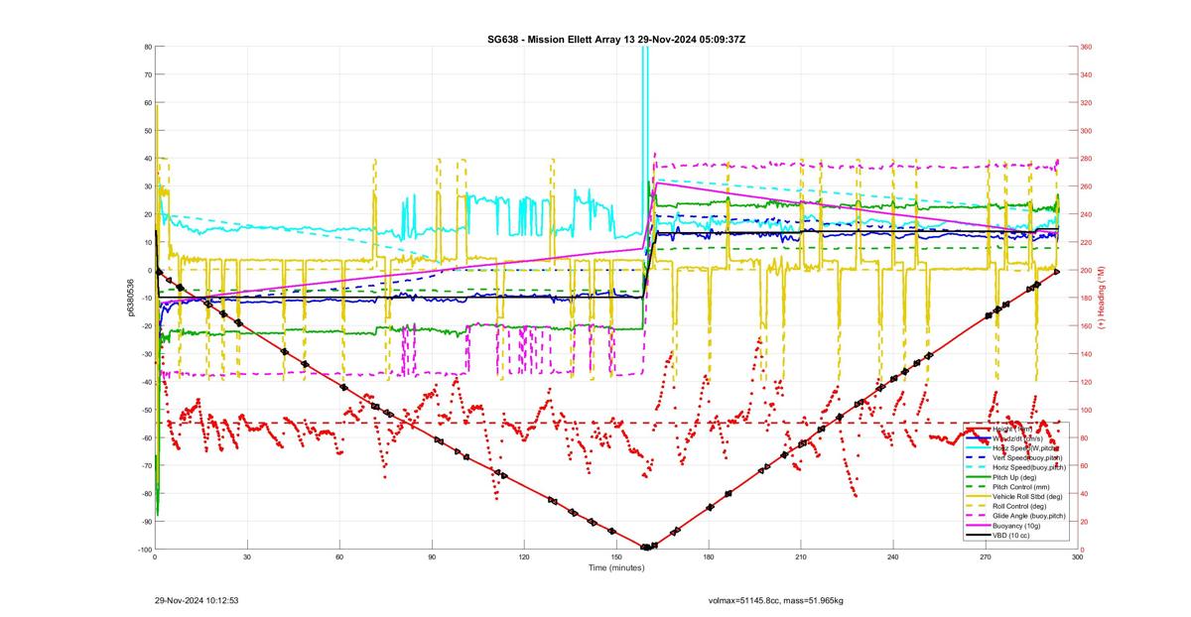Screen dimensions: 1191x617
Task: Click the x-axis tick label '240'
Action: 892,557
